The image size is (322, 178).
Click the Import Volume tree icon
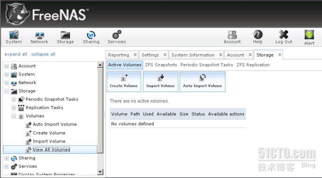[28, 142]
